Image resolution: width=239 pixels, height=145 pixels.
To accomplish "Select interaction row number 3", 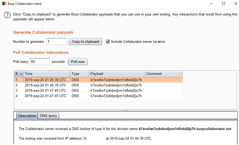I will [x=98, y=90].
